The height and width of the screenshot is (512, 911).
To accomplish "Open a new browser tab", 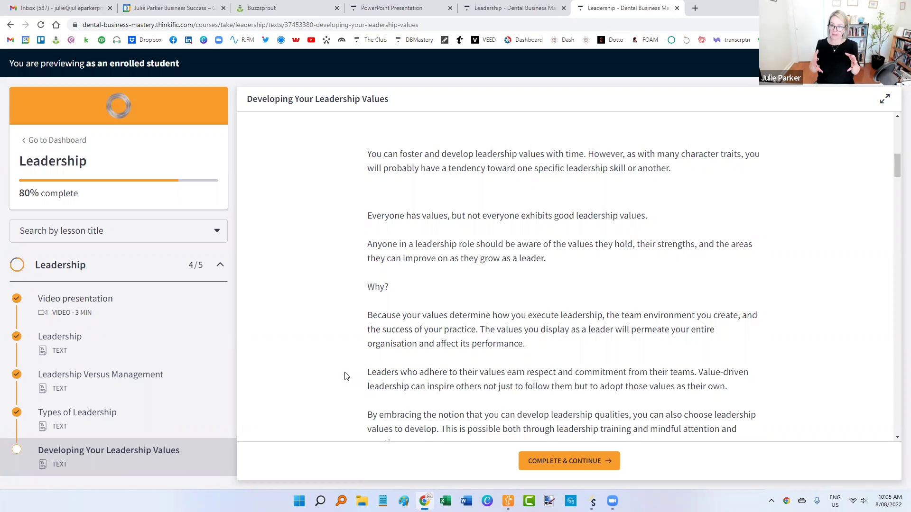I will (x=695, y=8).
